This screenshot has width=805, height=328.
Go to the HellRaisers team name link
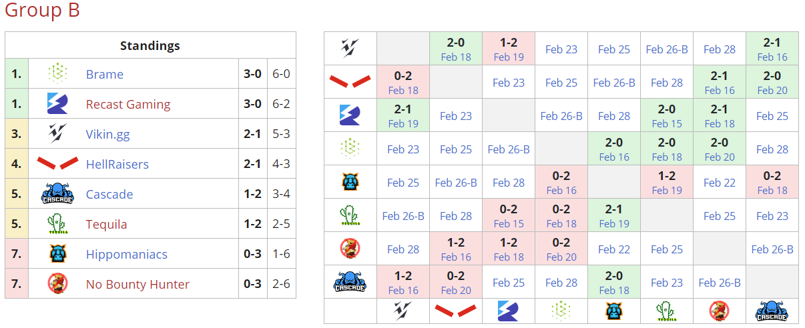coord(117,164)
